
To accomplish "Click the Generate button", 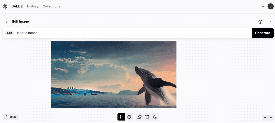I will click(263, 33).
